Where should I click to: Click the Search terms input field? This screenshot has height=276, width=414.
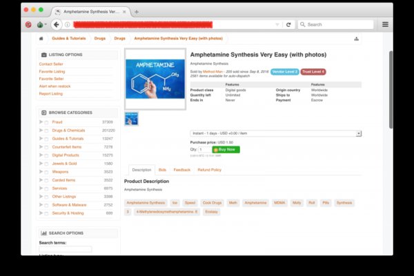65,249
